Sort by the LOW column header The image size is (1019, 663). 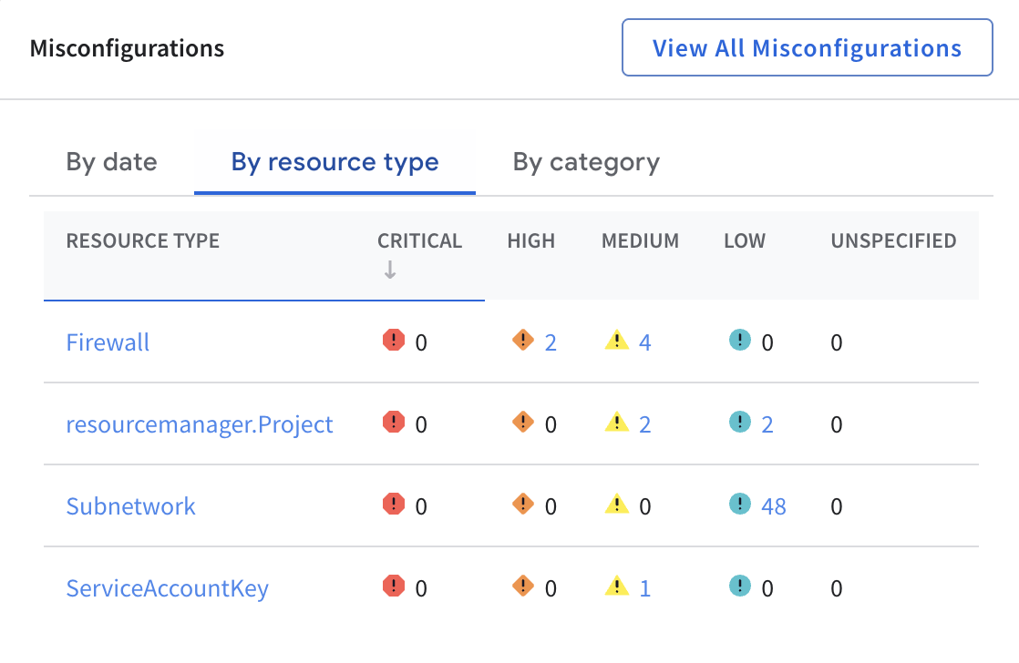[745, 240]
